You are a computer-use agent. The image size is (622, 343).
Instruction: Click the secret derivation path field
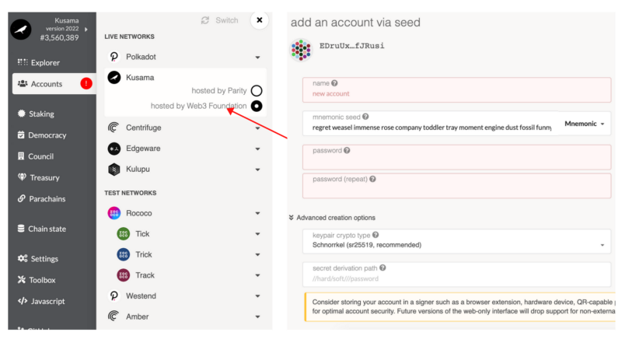[x=456, y=275]
